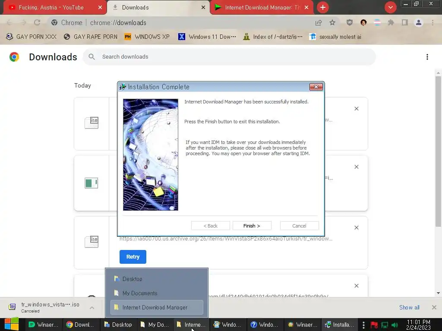This screenshot has height=331, width=442.
Task: Open the uBlock shield extension icon
Action: [350, 22]
